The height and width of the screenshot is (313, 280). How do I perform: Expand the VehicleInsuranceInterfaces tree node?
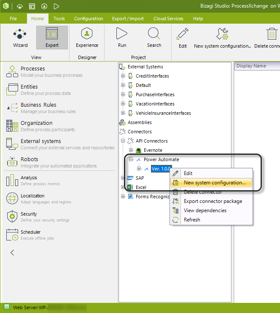pos(123,113)
